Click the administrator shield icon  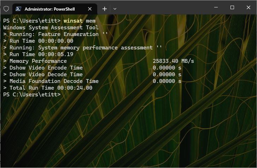[x=6, y=9]
